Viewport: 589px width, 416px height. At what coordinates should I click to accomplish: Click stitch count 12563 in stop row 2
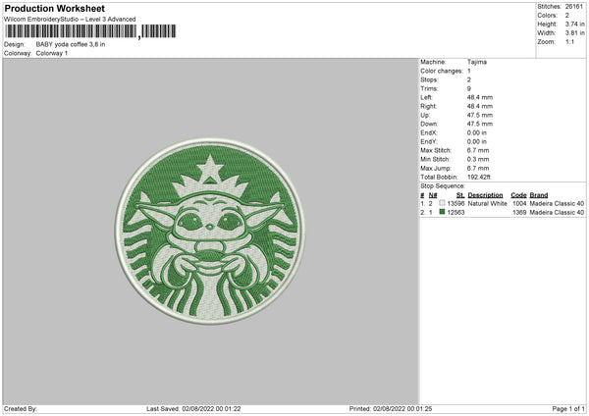[455, 212]
